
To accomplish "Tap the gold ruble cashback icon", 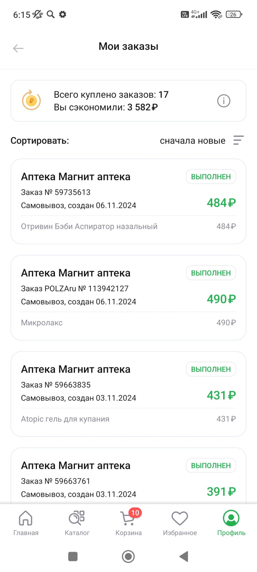I will pos(31,101).
